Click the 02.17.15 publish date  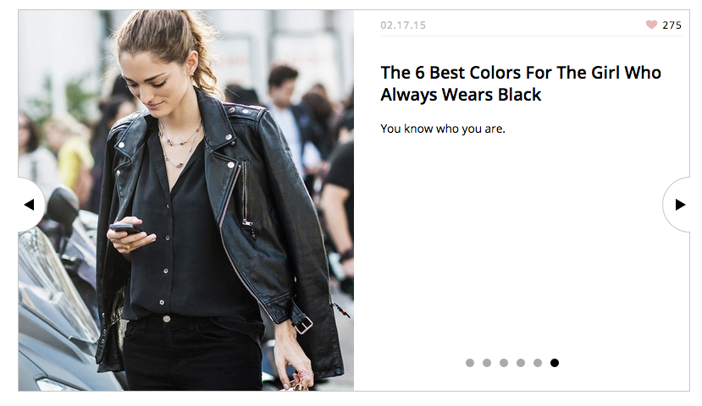point(403,25)
